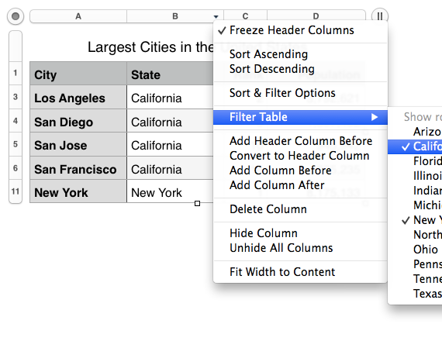Select Delete Column menu entry

[268, 209]
